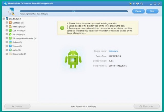Click the 'Files Found: 0B in 0 item(s)' status

click(83, 106)
